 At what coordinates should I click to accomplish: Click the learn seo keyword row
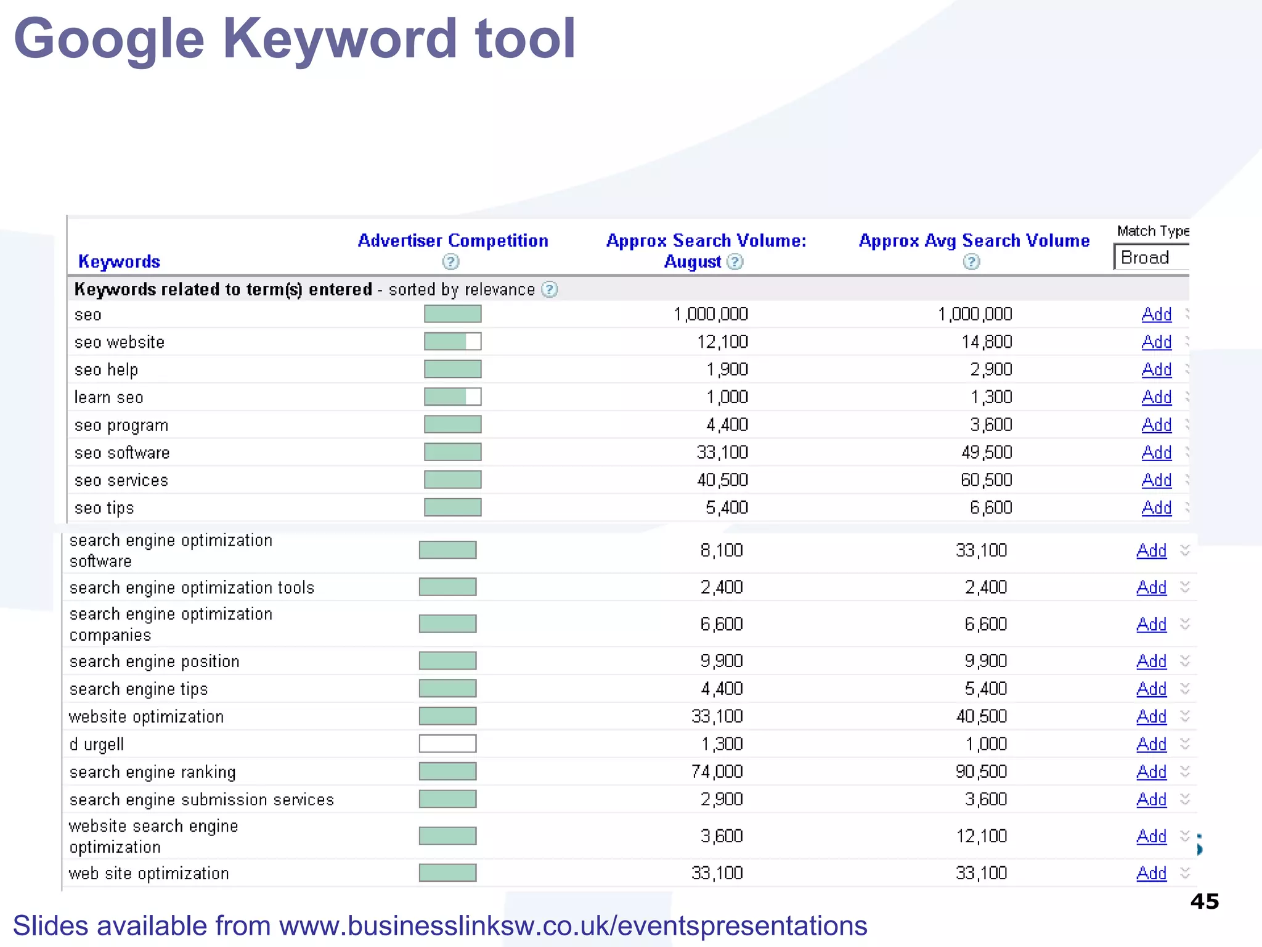coord(108,398)
